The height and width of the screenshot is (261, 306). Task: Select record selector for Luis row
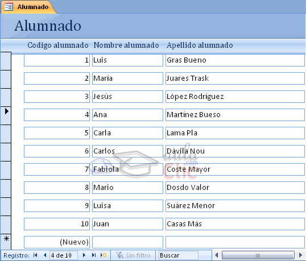coord(6,61)
